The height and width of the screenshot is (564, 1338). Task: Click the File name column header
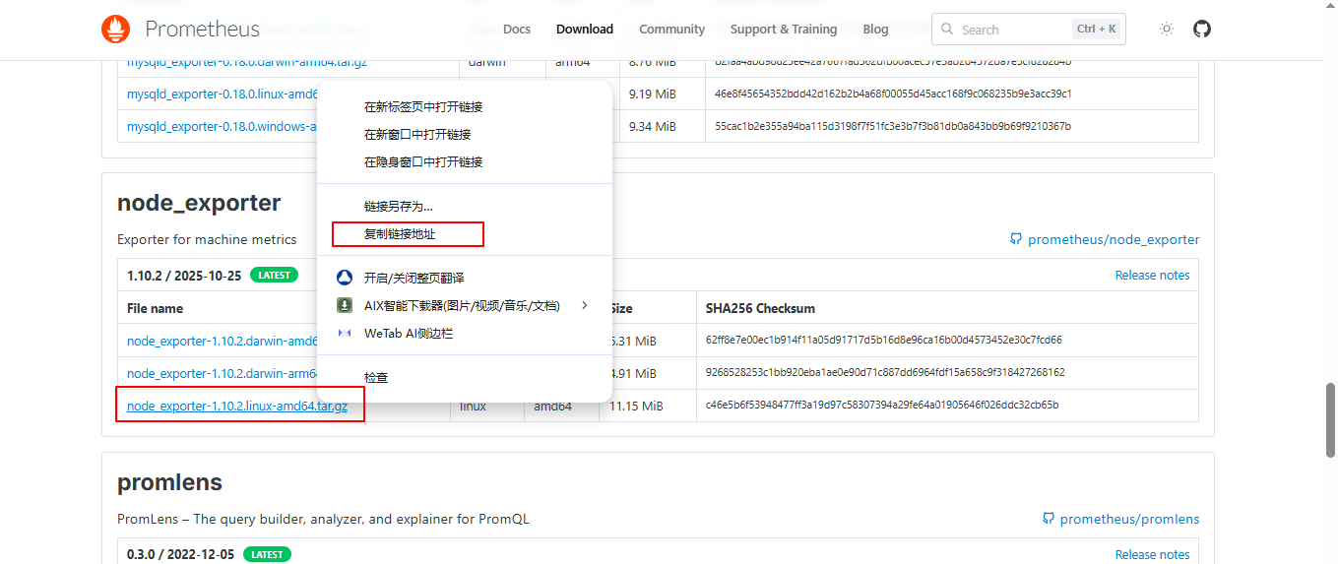pyautogui.click(x=155, y=308)
